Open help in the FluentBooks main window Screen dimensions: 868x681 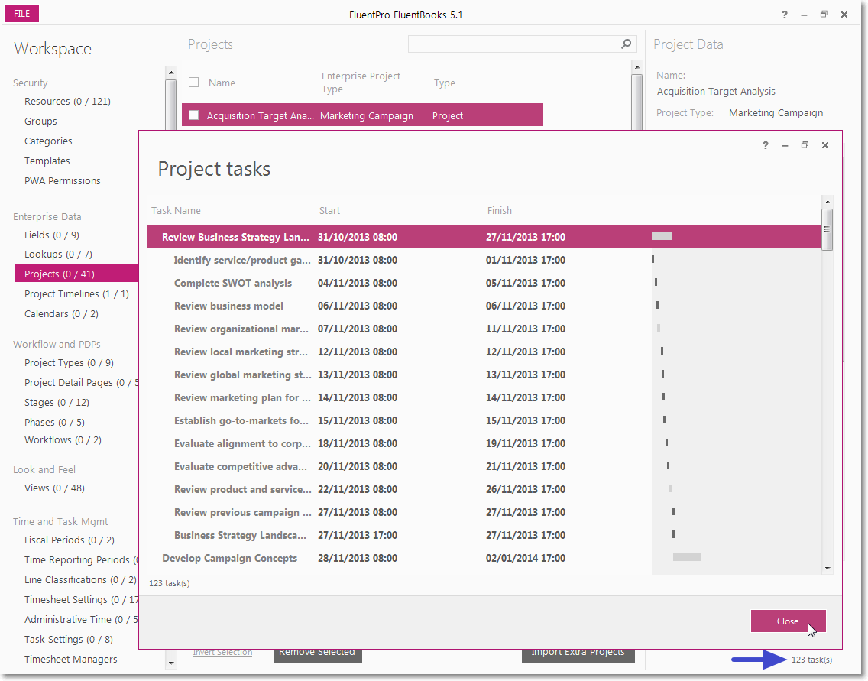point(785,15)
